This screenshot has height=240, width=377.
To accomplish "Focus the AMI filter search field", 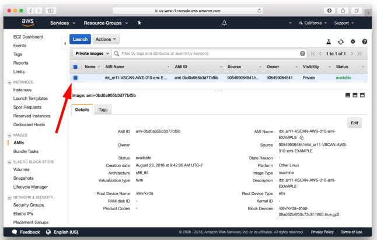I will tap(209, 53).
